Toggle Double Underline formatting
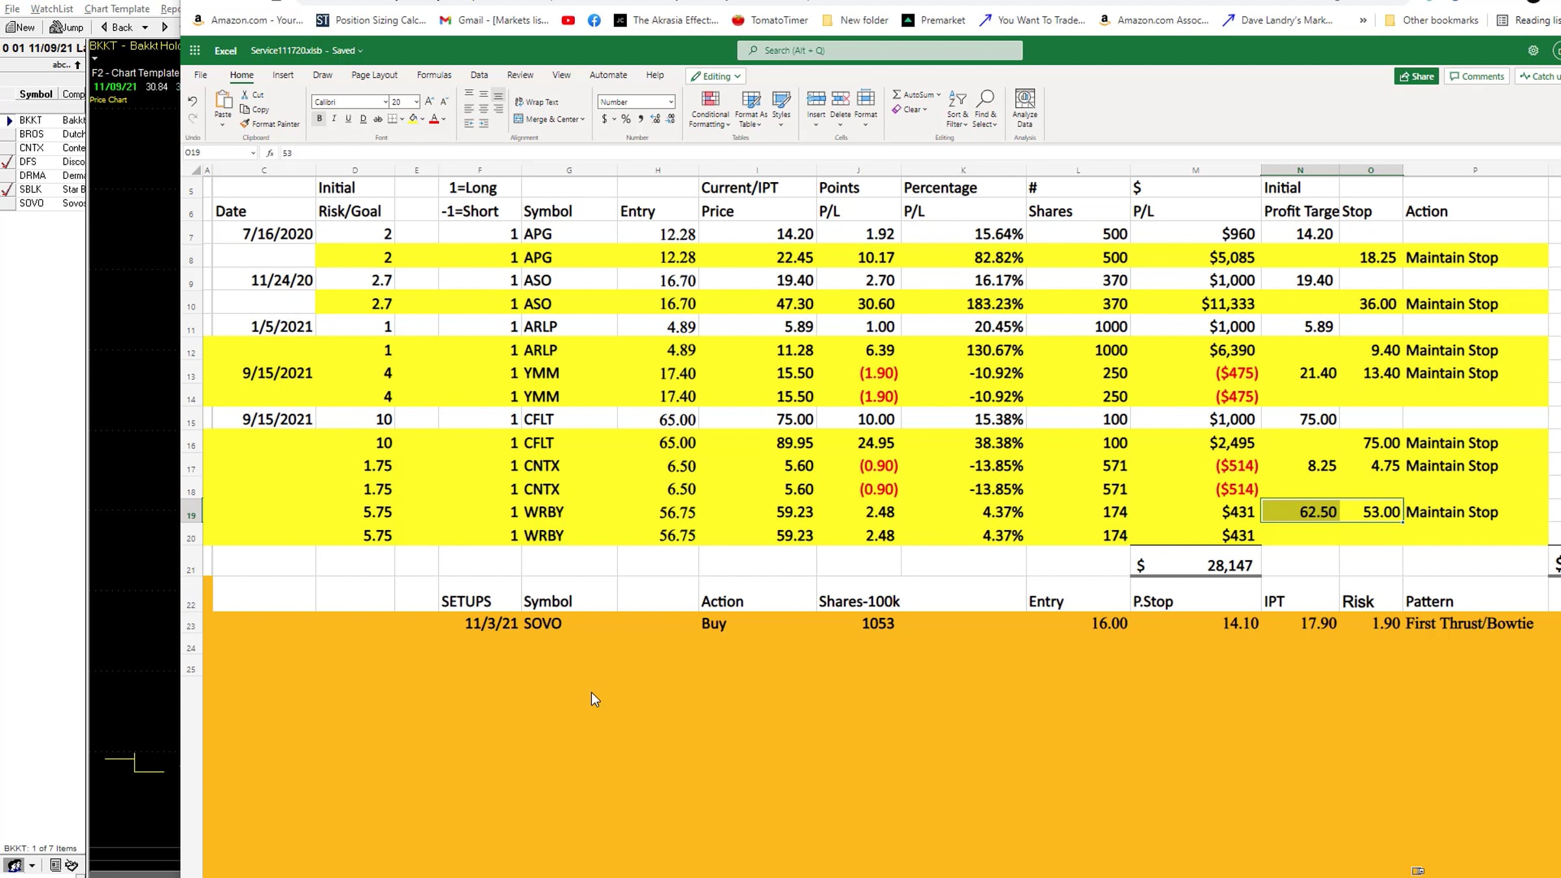 tap(363, 118)
